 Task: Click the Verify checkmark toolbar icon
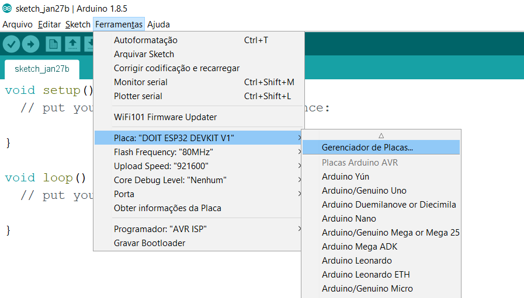tap(11, 44)
